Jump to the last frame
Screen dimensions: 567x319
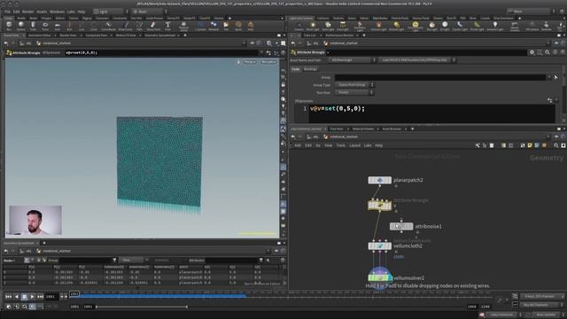pos(40,297)
